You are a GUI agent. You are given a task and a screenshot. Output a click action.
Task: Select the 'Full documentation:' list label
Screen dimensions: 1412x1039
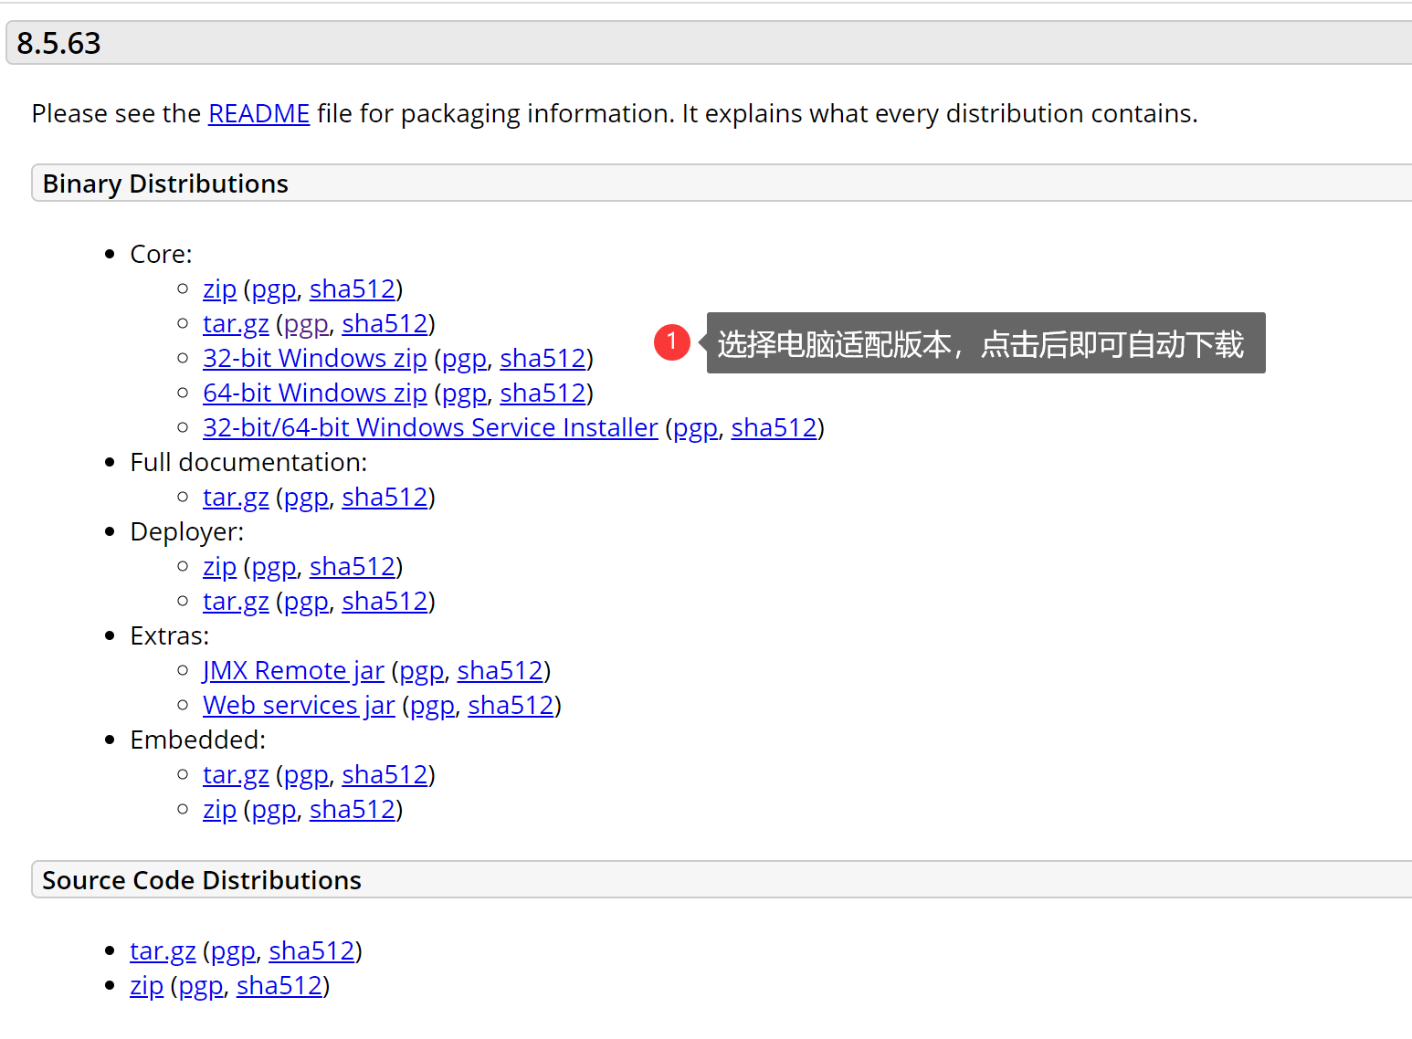pyautogui.click(x=248, y=463)
